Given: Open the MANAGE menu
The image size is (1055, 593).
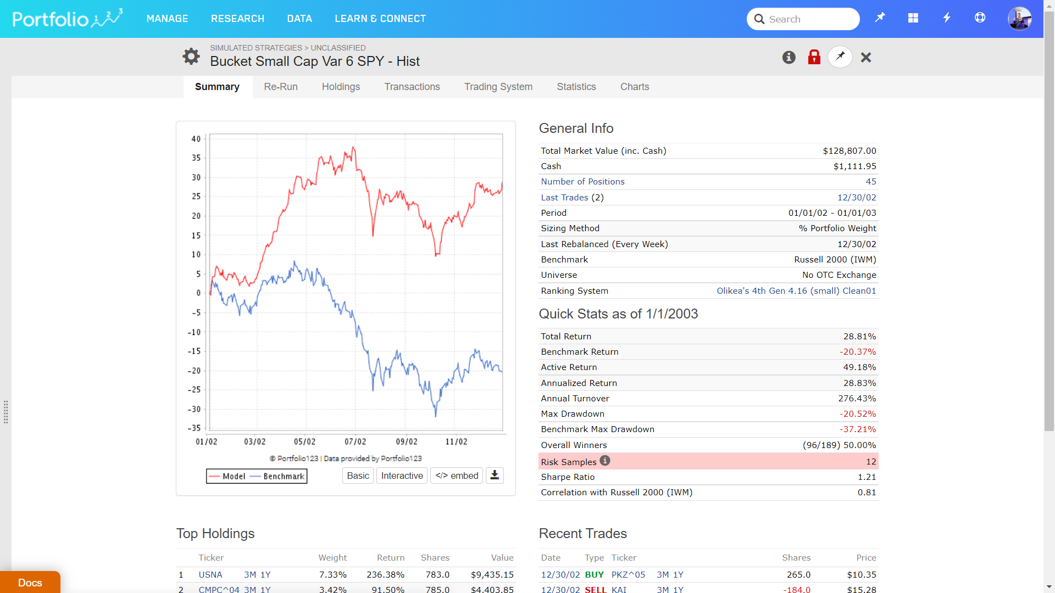Looking at the screenshot, I should point(167,19).
